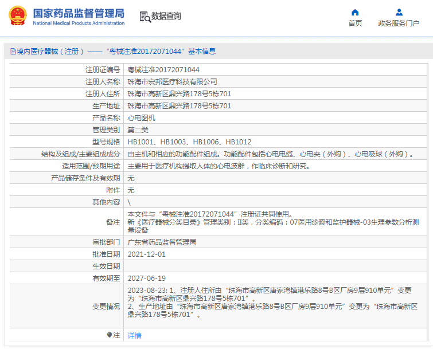Click the 审批部门 label
The width and height of the screenshot is (433, 353).
(x=106, y=242)
